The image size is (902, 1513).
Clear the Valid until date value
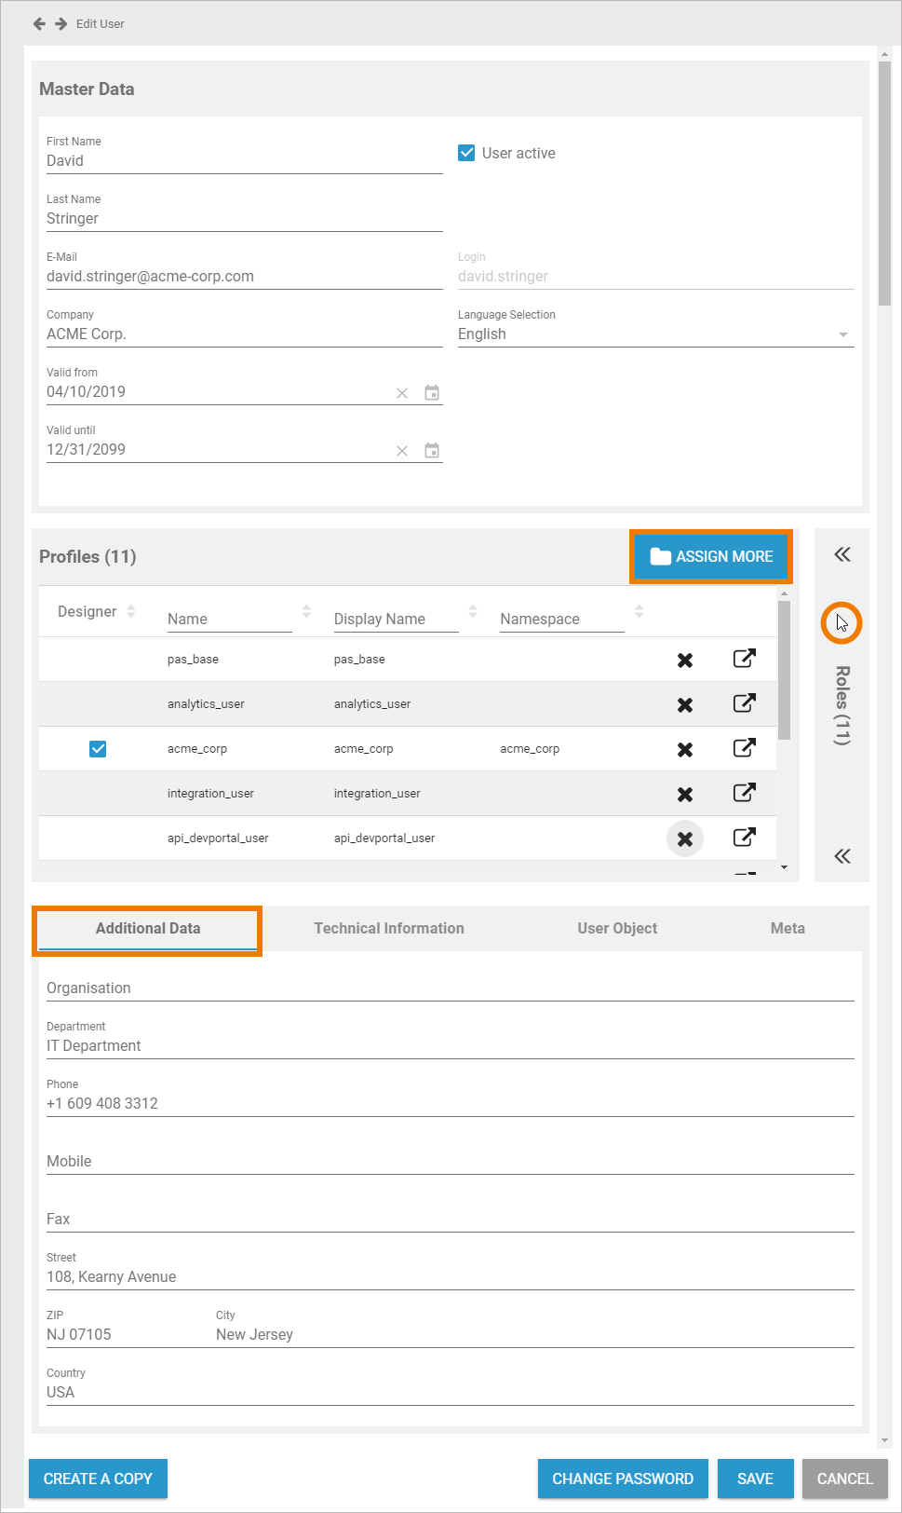click(402, 451)
